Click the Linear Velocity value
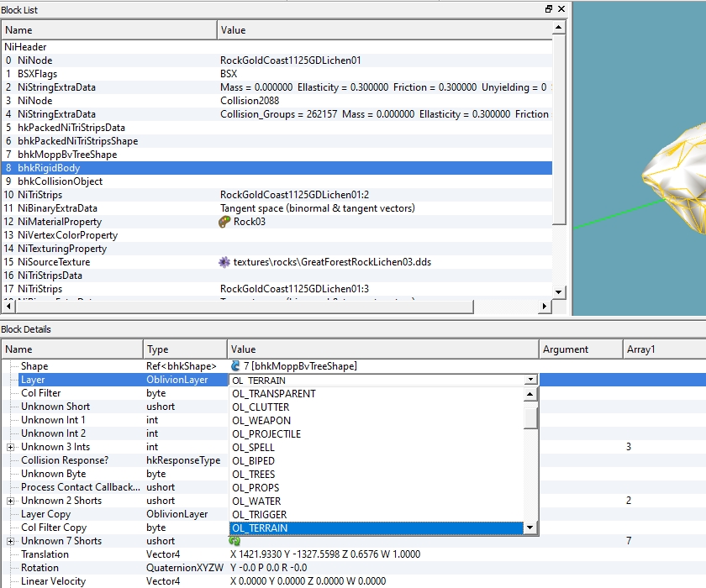 click(x=308, y=581)
